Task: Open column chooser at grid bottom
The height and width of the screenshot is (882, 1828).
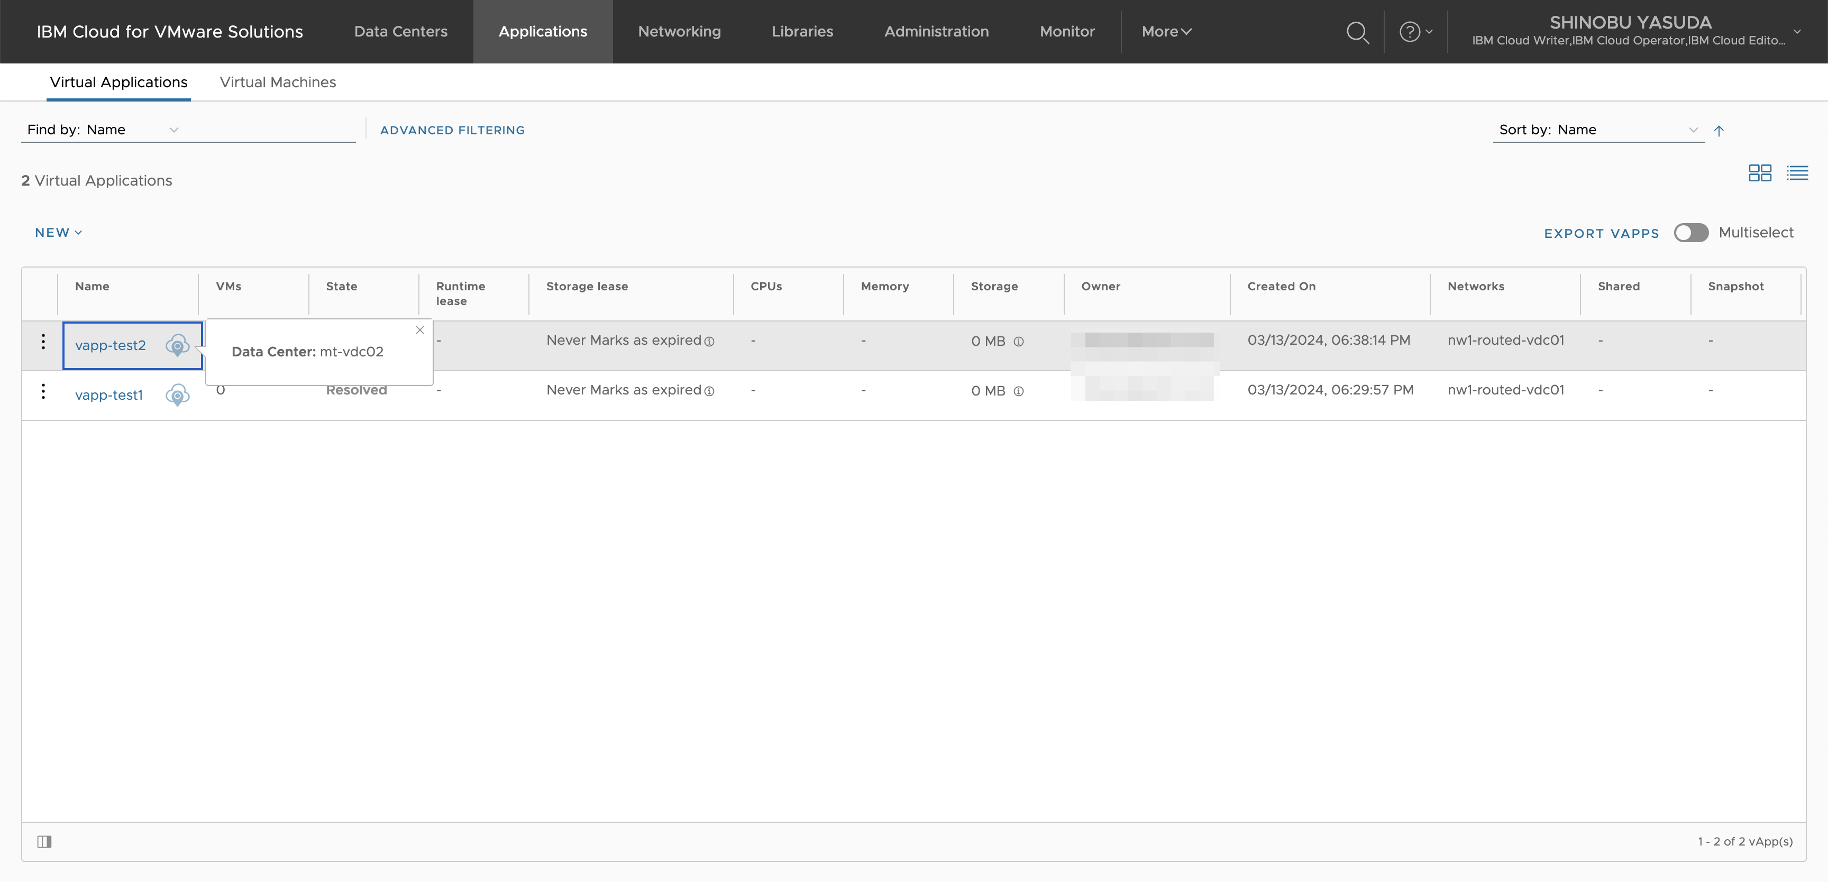Action: 45,842
